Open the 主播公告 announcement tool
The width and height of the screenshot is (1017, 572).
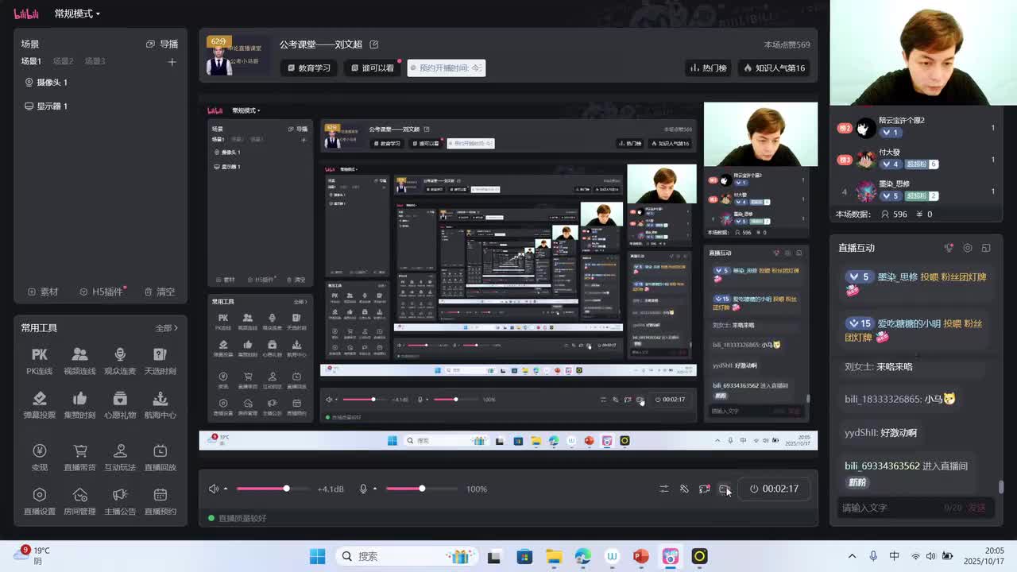tap(120, 501)
